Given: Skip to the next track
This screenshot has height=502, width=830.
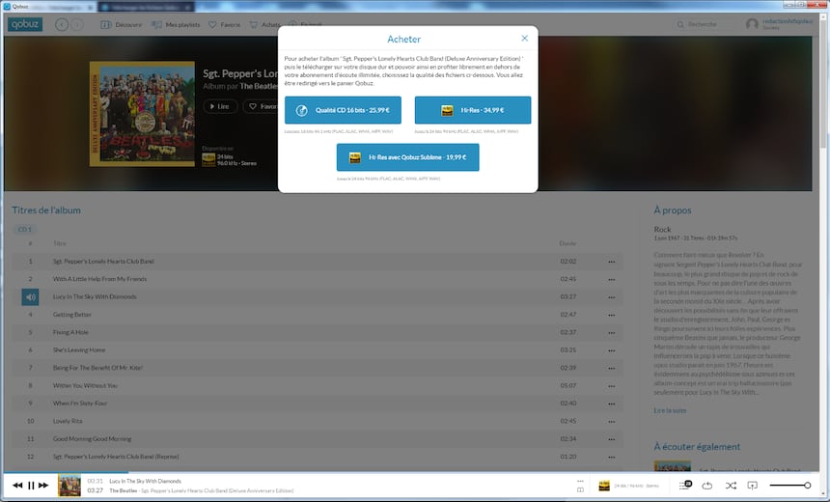Looking at the screenshot, I should coord(43,485).
